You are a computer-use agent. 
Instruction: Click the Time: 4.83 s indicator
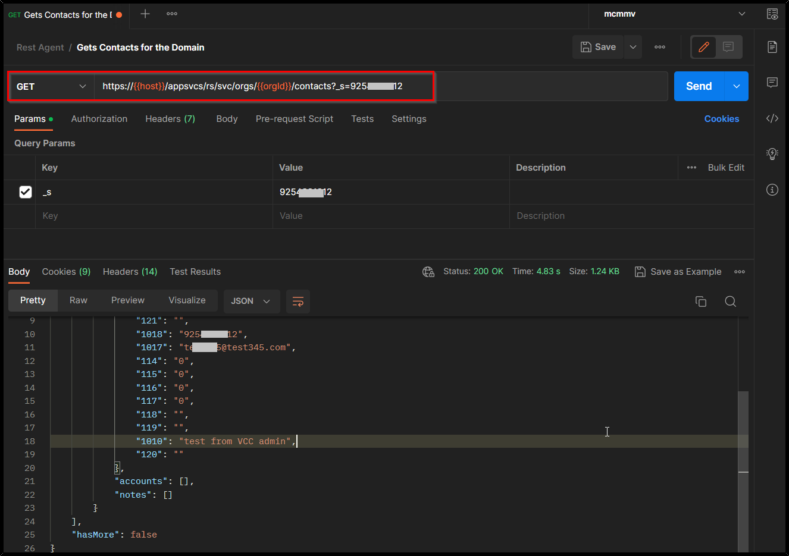pyautogui.click(x=536, y=271)
